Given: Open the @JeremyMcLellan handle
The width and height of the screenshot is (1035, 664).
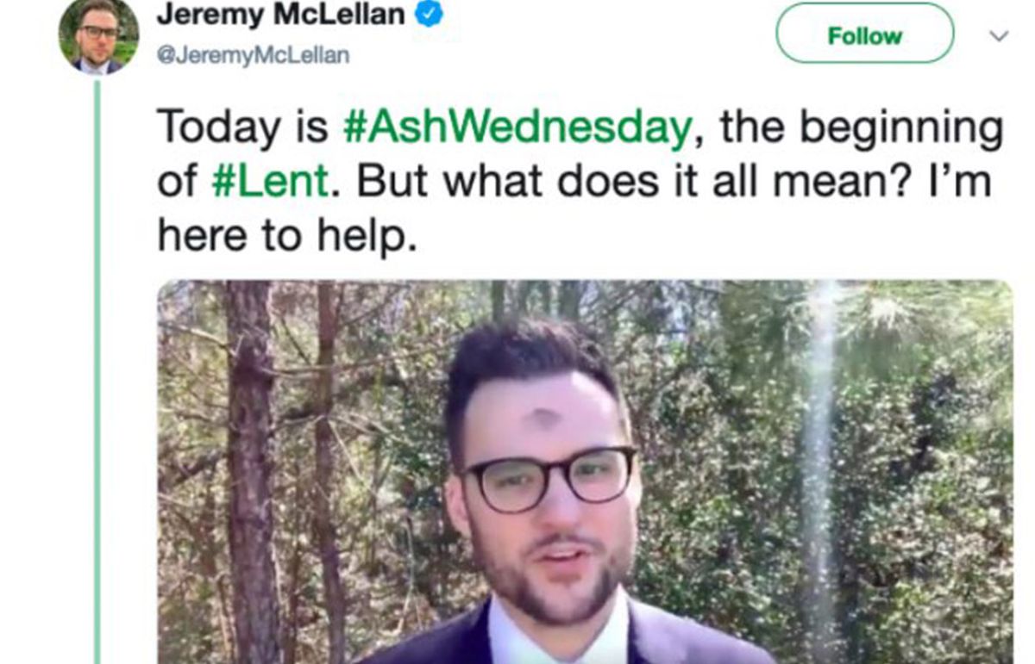Looking at the screenshot, I should tap(253, 56).
